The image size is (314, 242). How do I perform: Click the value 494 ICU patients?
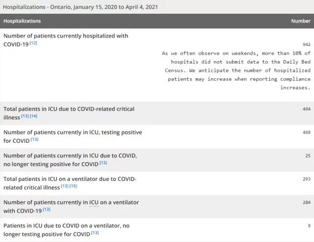pyautogui.click(x=307, y=109)
